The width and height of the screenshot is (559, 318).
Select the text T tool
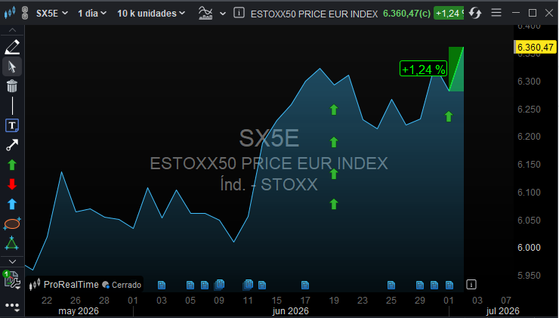tap(12, 125)
